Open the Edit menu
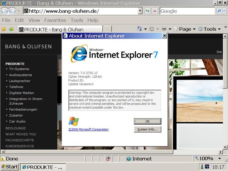The width and height of the screenshot is (228, 171). coord(19,20)
